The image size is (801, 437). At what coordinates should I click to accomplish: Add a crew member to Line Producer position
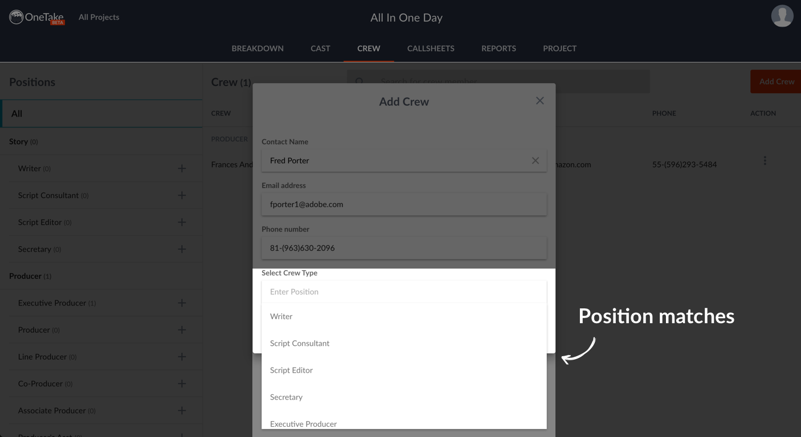(182, 357)
